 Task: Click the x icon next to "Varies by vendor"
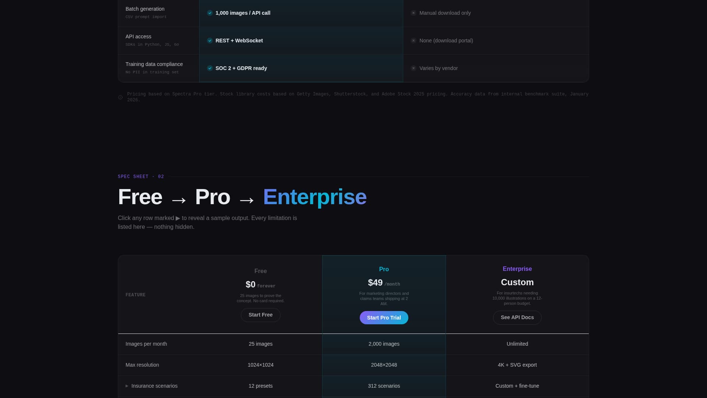pyautogui.click(x=414, y=68)
